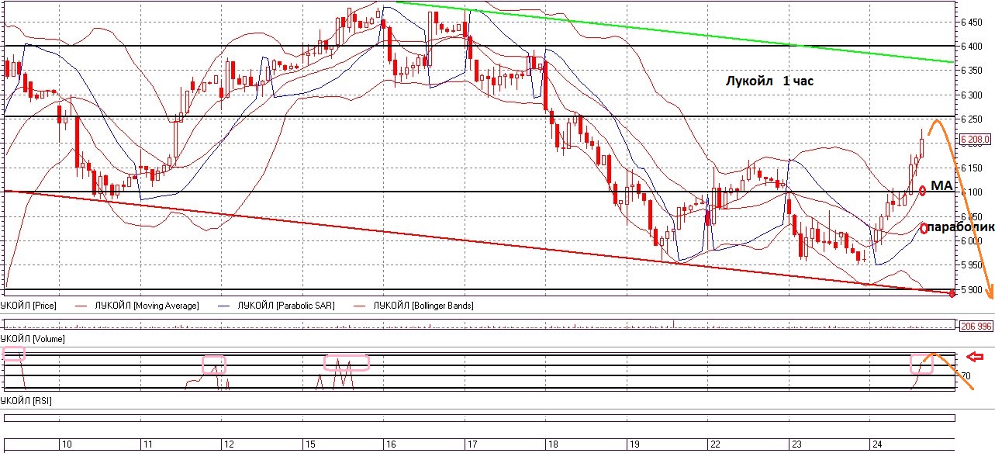Click the 6 300 price axis label
Viewport: 995px width, 453px height.
(973, 95)
